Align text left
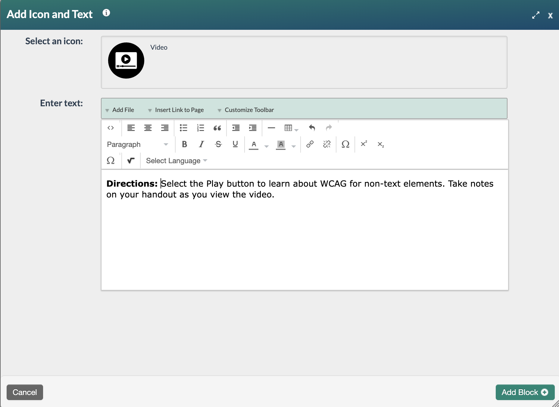Viewport: 559px width, 407px height. pyautogui.click(x=131, y=128)
